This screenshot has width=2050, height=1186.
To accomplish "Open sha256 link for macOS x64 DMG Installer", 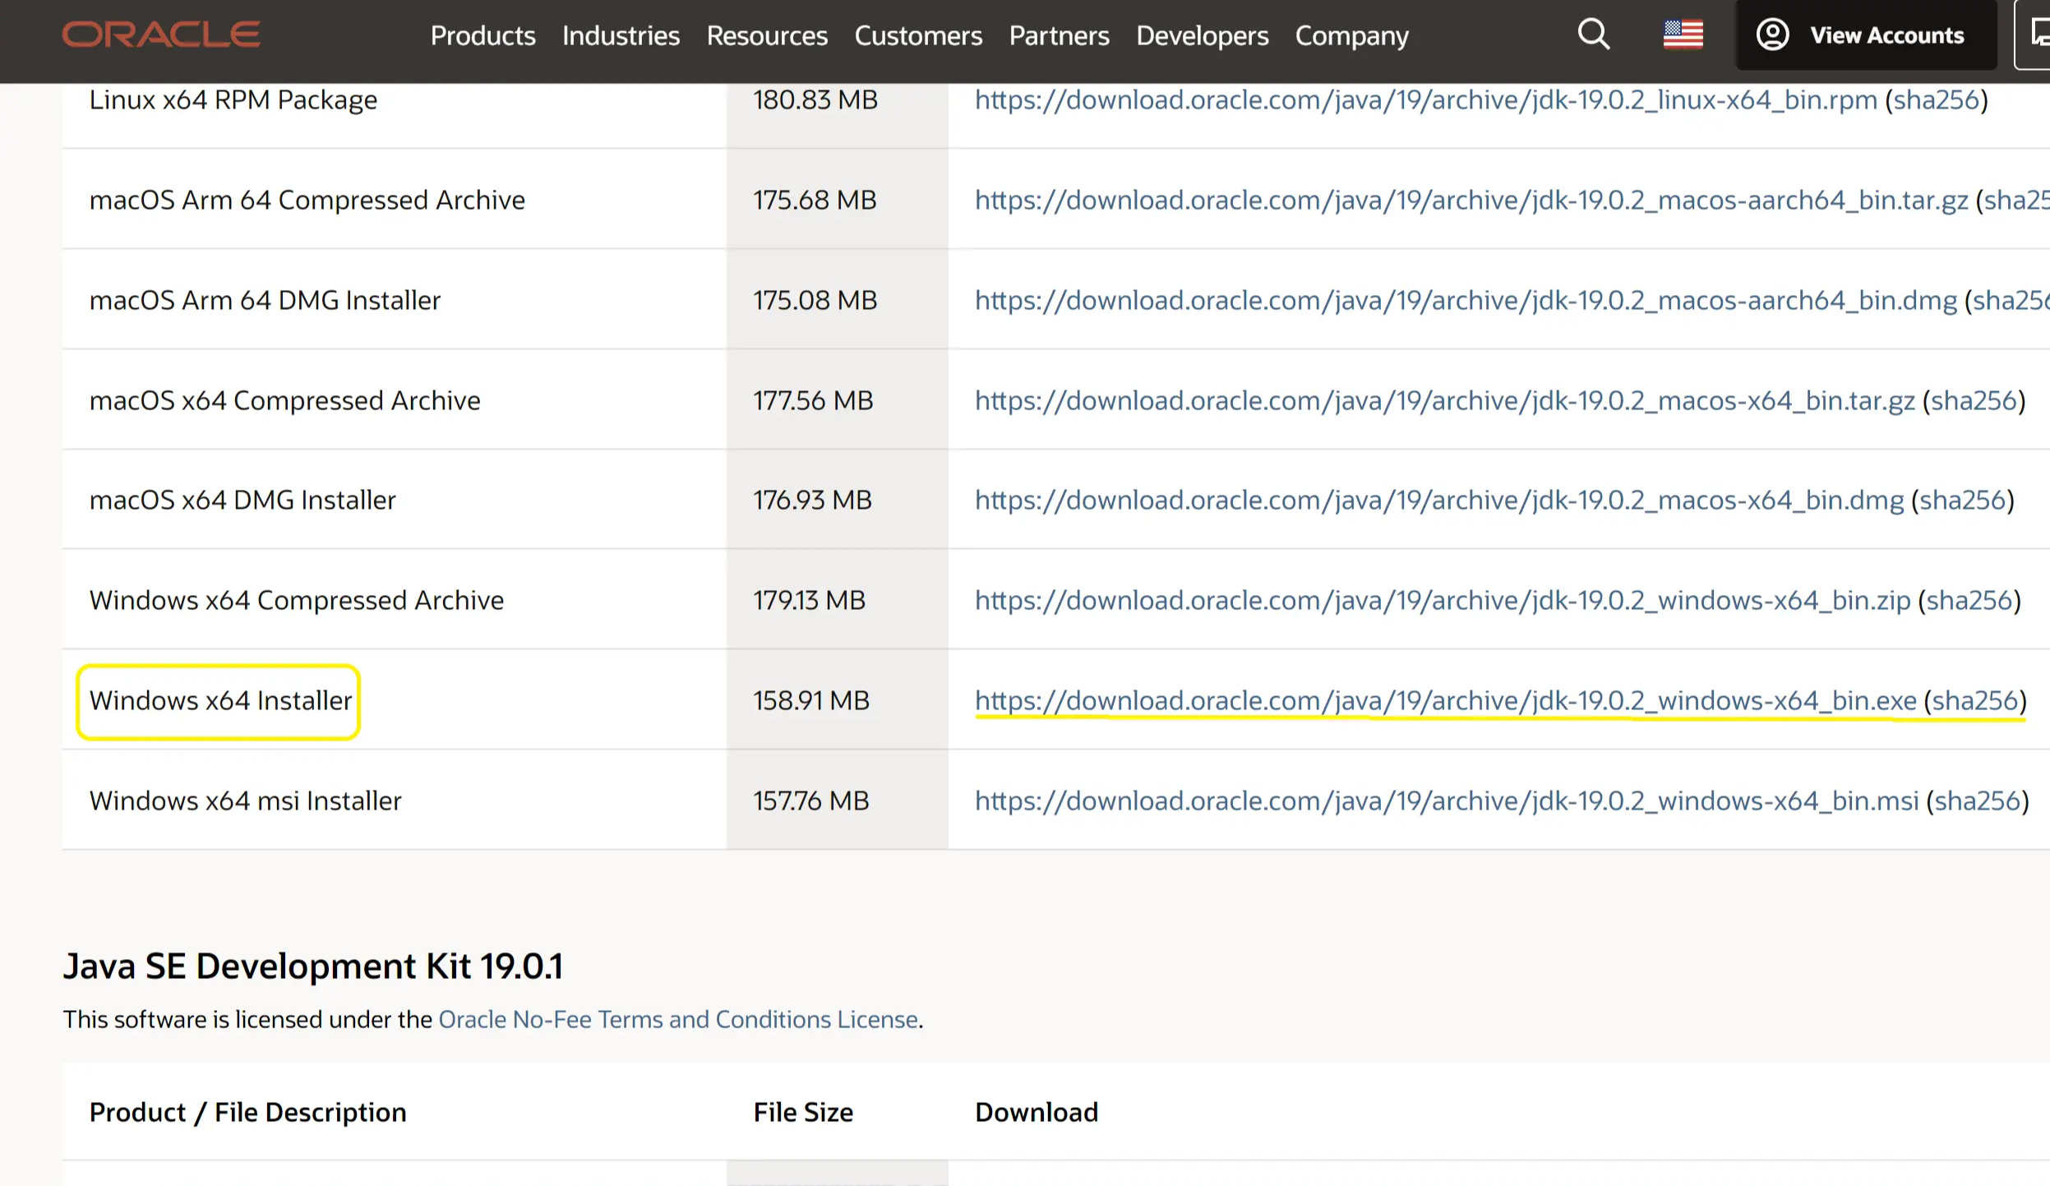I will (x=1962, y=500).
